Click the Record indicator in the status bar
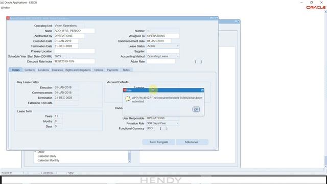Image resolution: width=327 pixels, height=184 pixels. (7, 173)
